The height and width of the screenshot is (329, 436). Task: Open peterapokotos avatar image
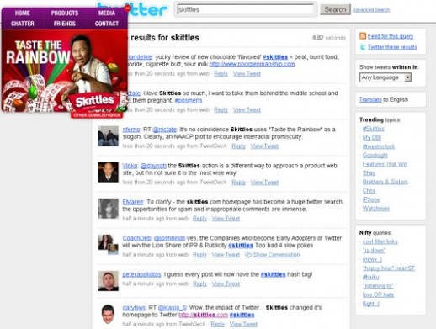[108, 281]
